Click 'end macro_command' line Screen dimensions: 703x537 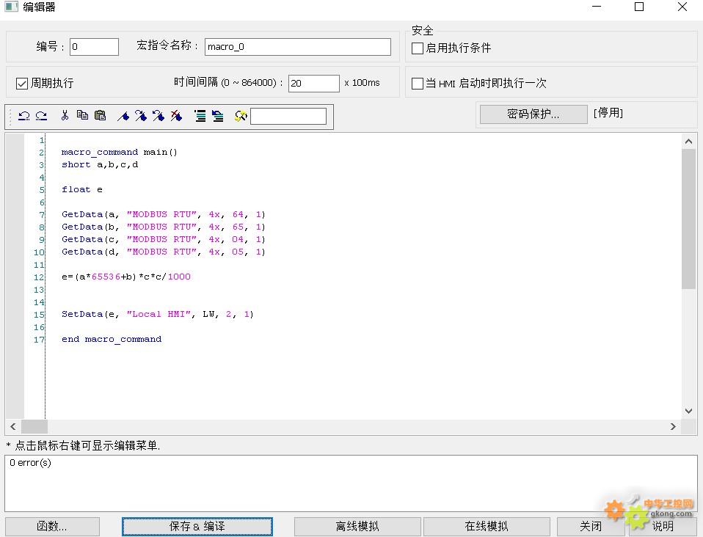112,340
